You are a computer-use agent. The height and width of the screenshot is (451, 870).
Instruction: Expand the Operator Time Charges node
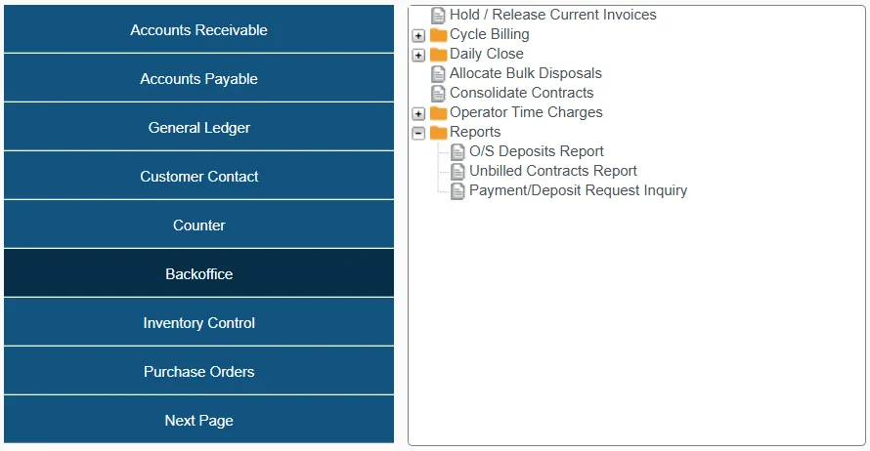tap(418, 113)
